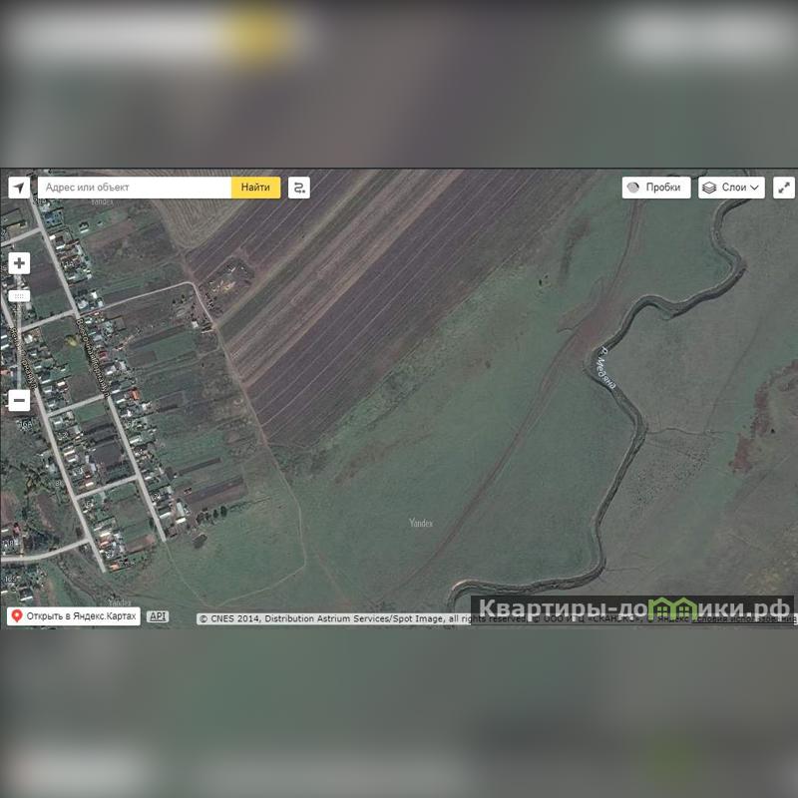The image size is (798, 798).
Task: Open the route builder icon
Action: click(299, 188)
